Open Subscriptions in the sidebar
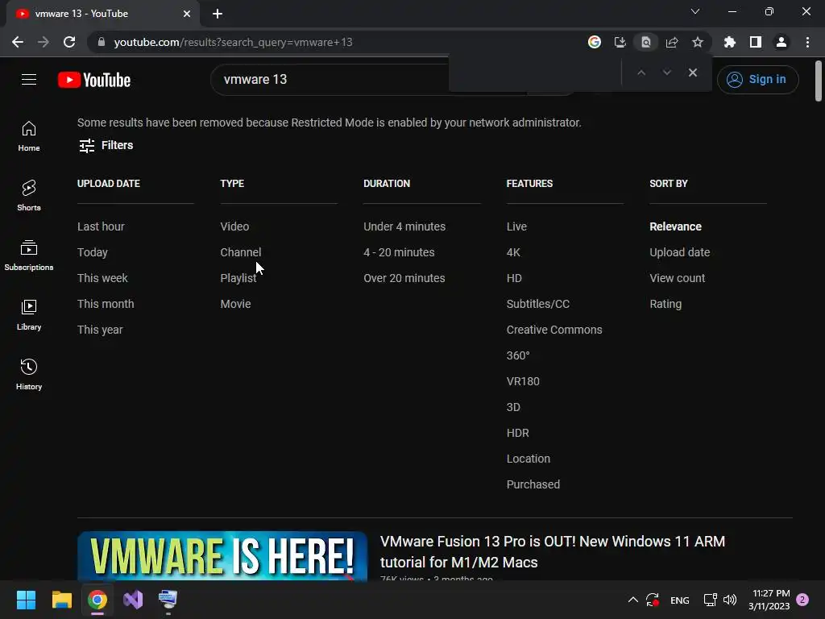 tap(29, 255)
